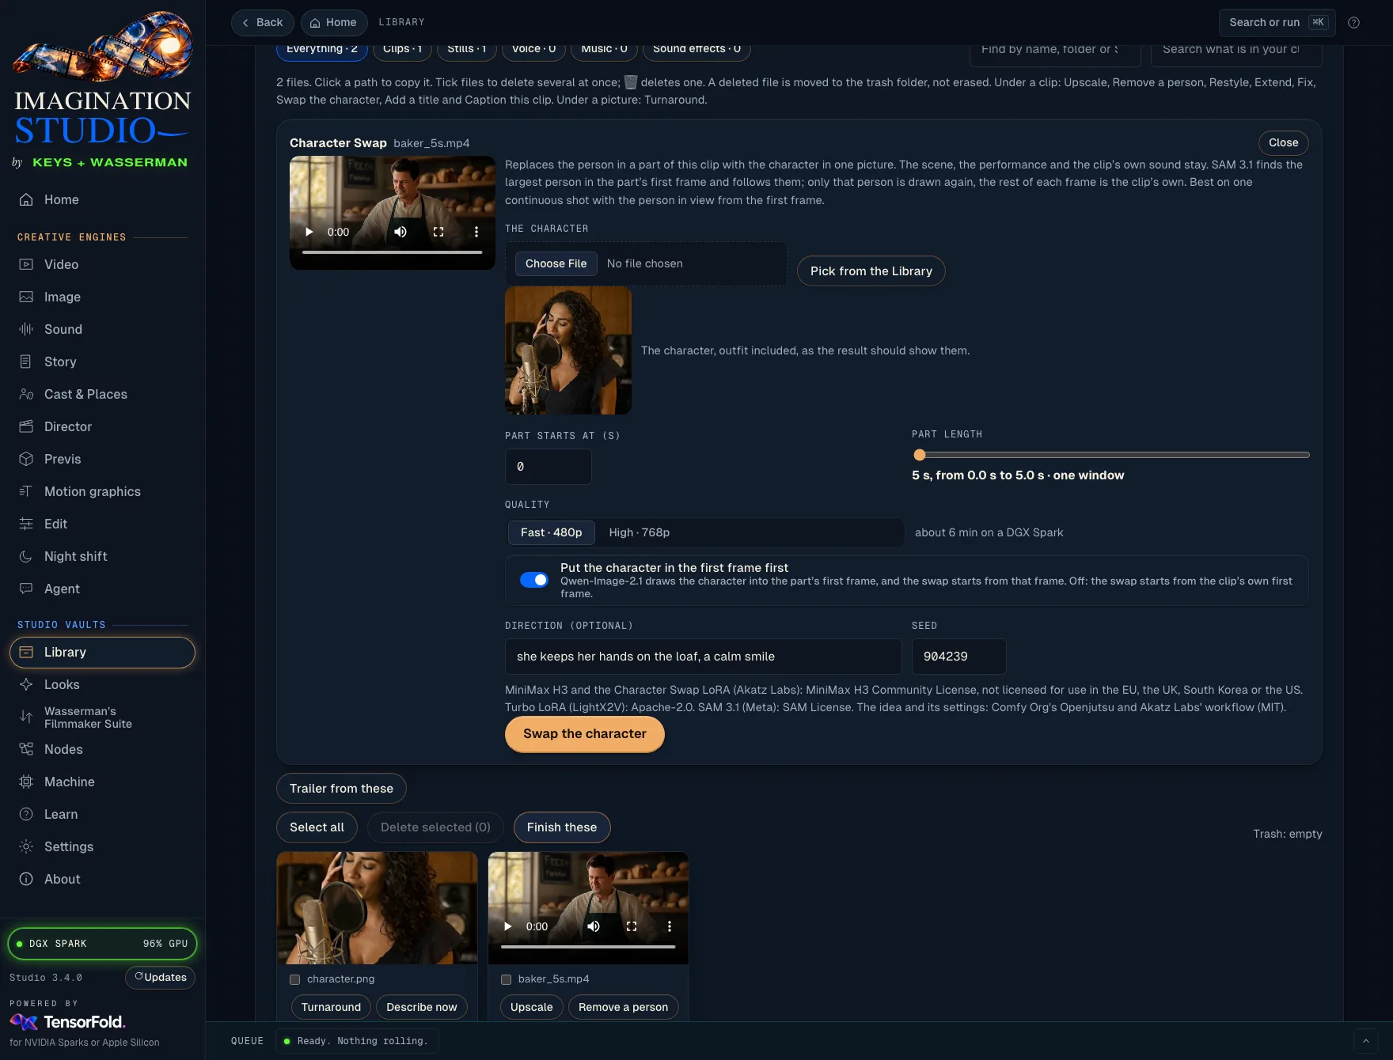
Task: Click the Finish these button
Action: [562, 827]
